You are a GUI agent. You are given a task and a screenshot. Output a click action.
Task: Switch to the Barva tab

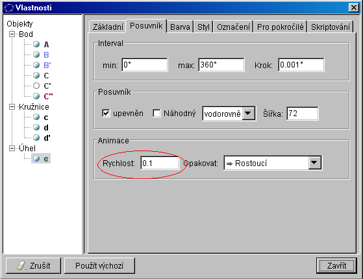pos(180,27)
